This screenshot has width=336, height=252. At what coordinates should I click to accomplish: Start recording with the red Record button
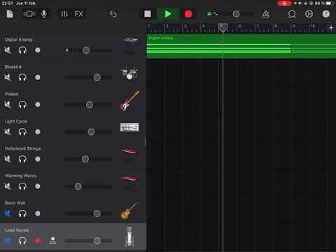pyautogui.click(x=188, y=14)
